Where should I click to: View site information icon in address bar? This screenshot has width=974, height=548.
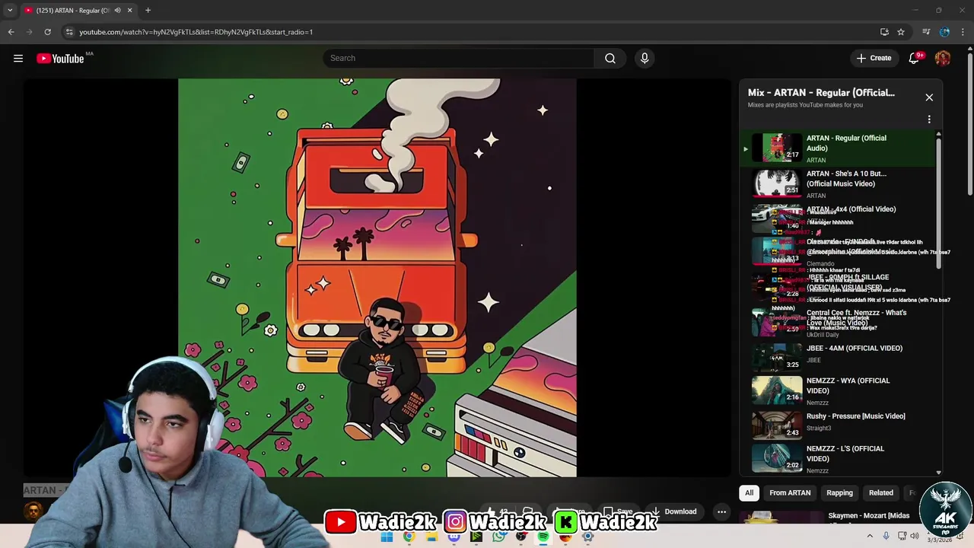[x=69, y=32]
